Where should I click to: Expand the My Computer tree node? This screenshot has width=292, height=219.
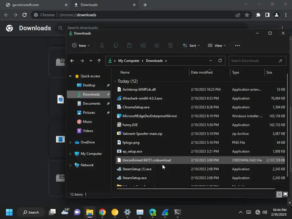[x=70, y=154]
